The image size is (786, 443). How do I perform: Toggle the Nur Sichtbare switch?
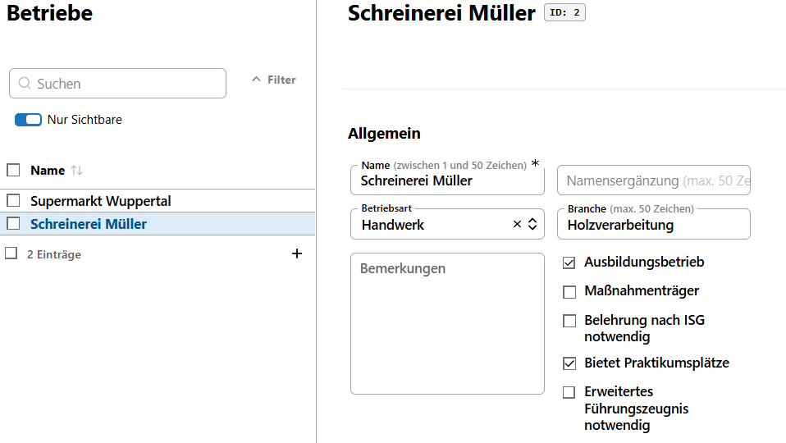[28, 120]
